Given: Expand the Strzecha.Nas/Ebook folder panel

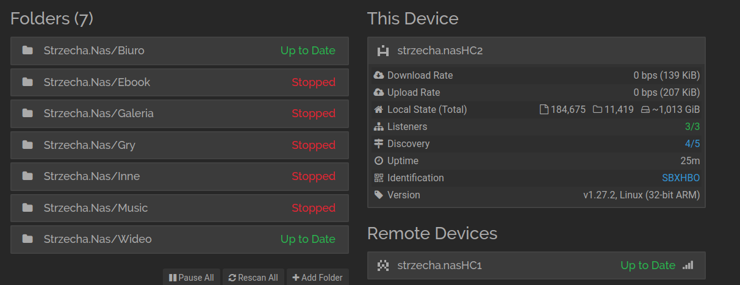Looking at the screenshot, I should 179,82.
